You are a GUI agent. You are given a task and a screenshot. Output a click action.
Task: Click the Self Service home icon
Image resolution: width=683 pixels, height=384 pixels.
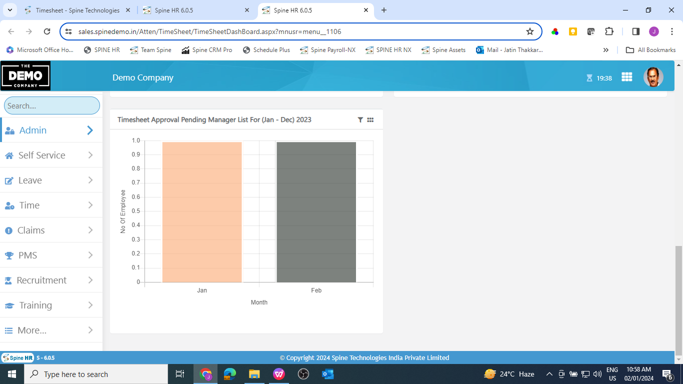pos(9,155)
